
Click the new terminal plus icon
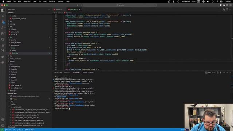click(213, 72)
